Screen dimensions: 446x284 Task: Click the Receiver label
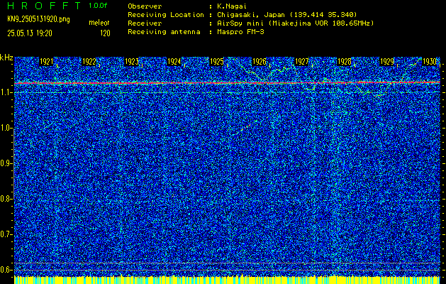click(x=145, y=23)
